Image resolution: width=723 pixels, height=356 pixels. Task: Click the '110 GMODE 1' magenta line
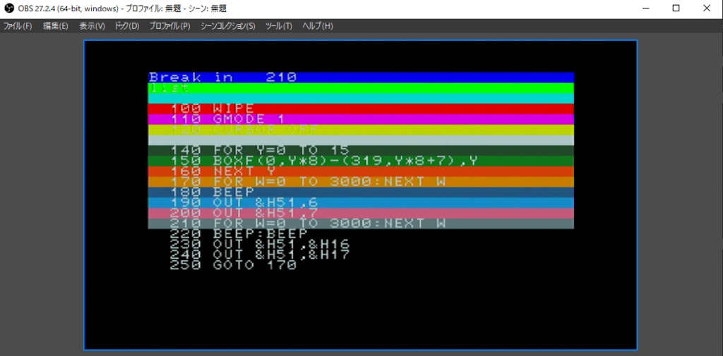[x=361, y=119]
